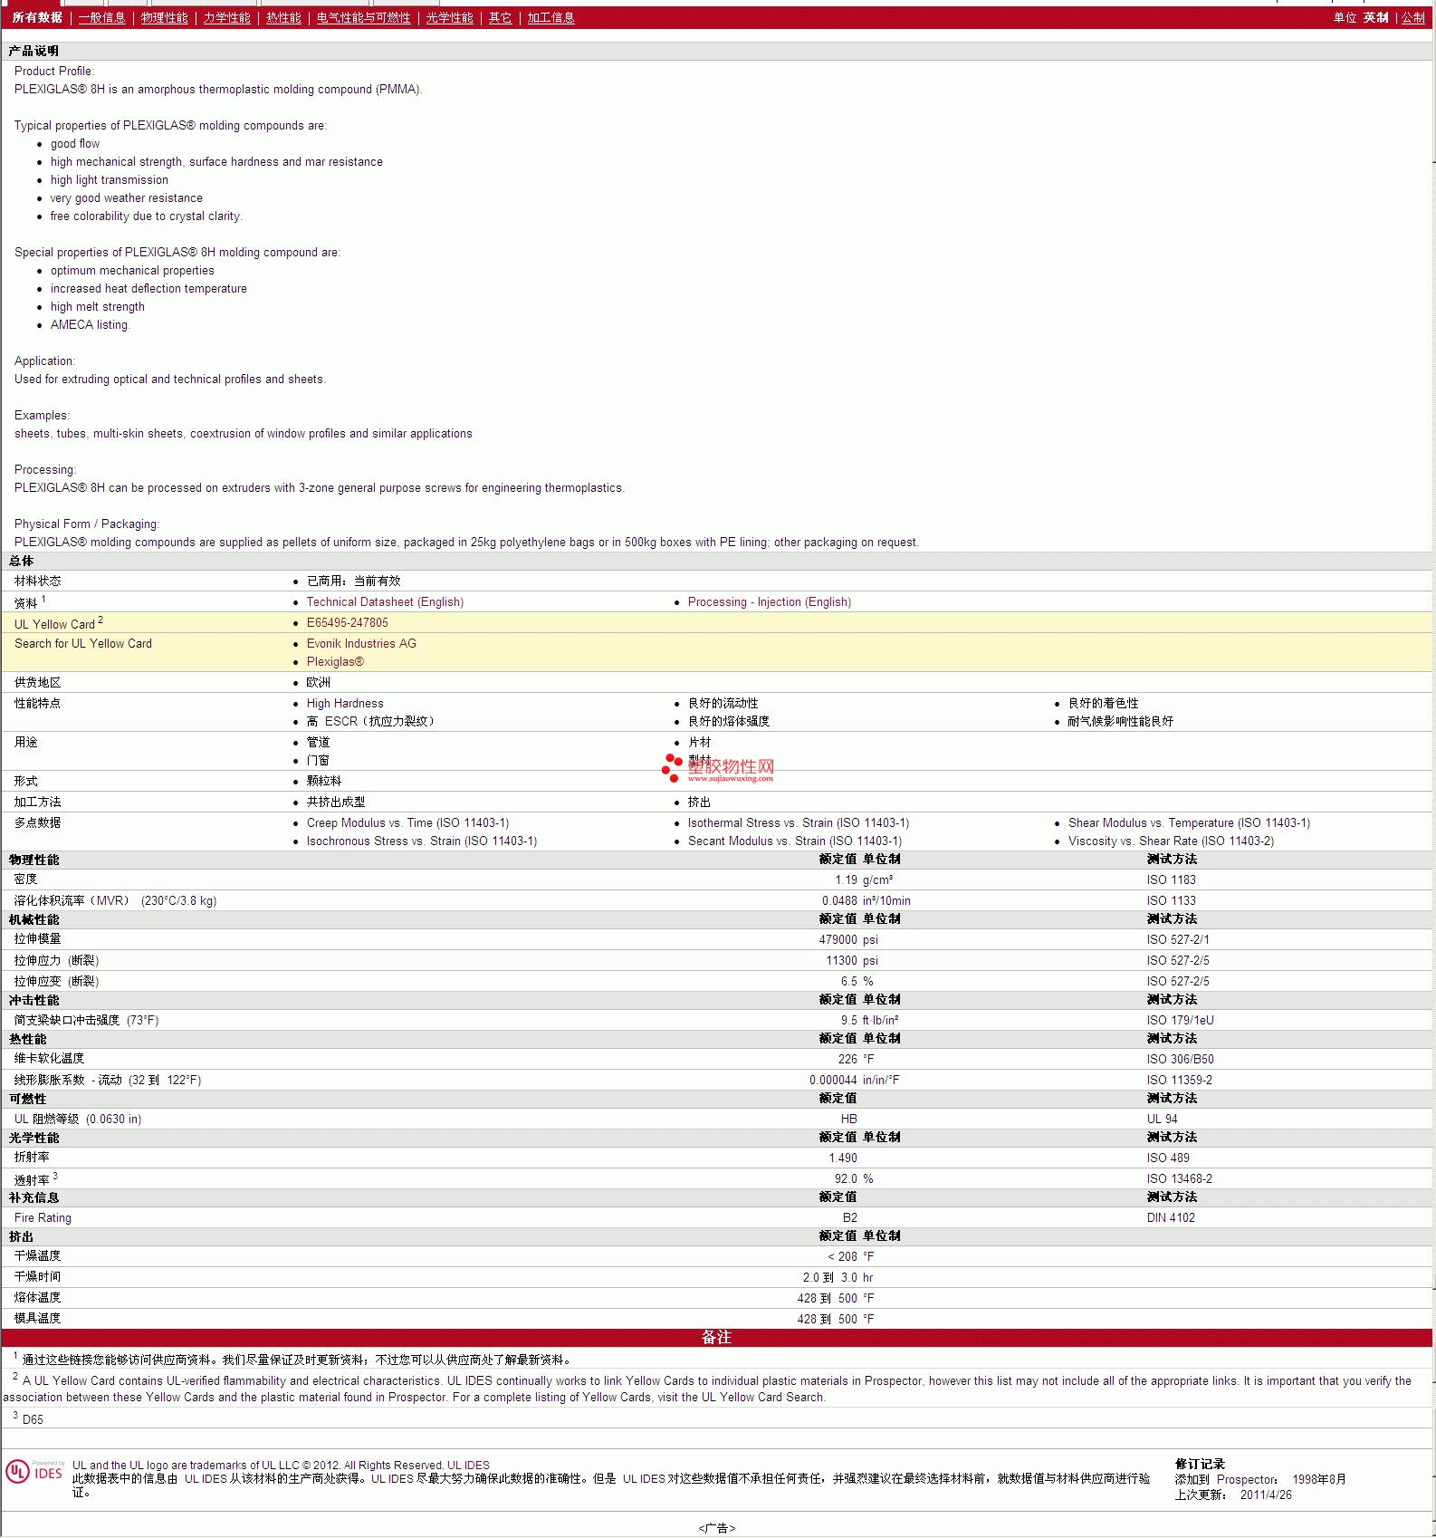Click the 共挤出成型 processing method entry
The width and height of the screenshot is (1436, 1538).
tap(336, 803)
